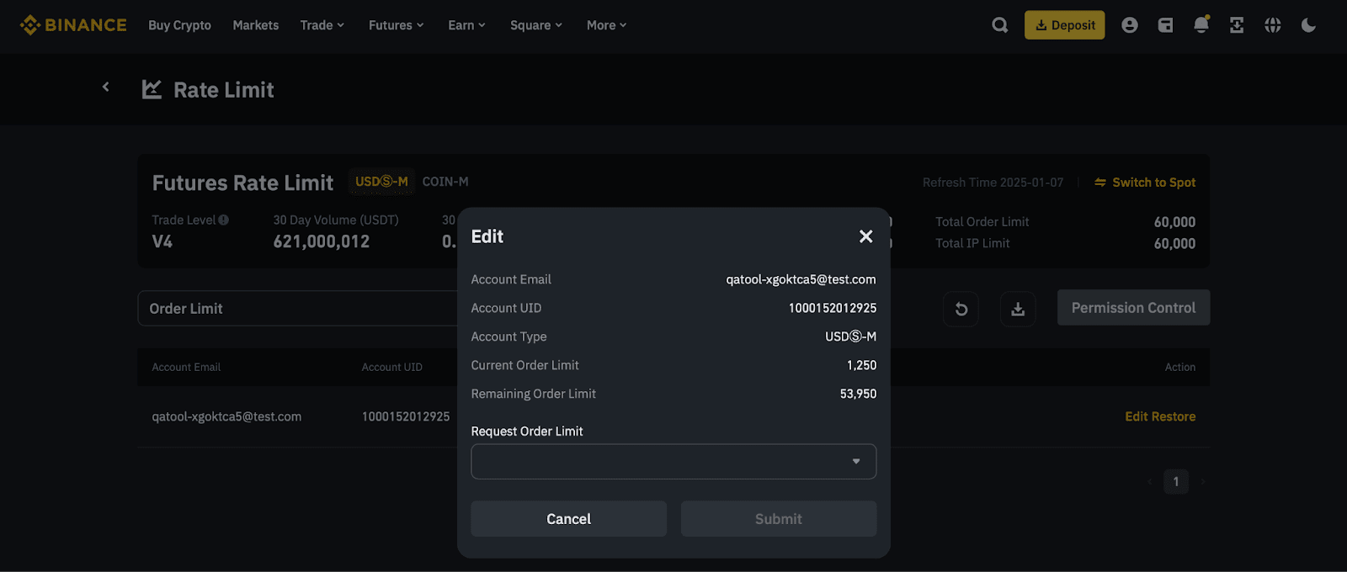Click the 30 Day Volume value 621,000,012
Screen dimensions: 1347x572
pos(322,241)
